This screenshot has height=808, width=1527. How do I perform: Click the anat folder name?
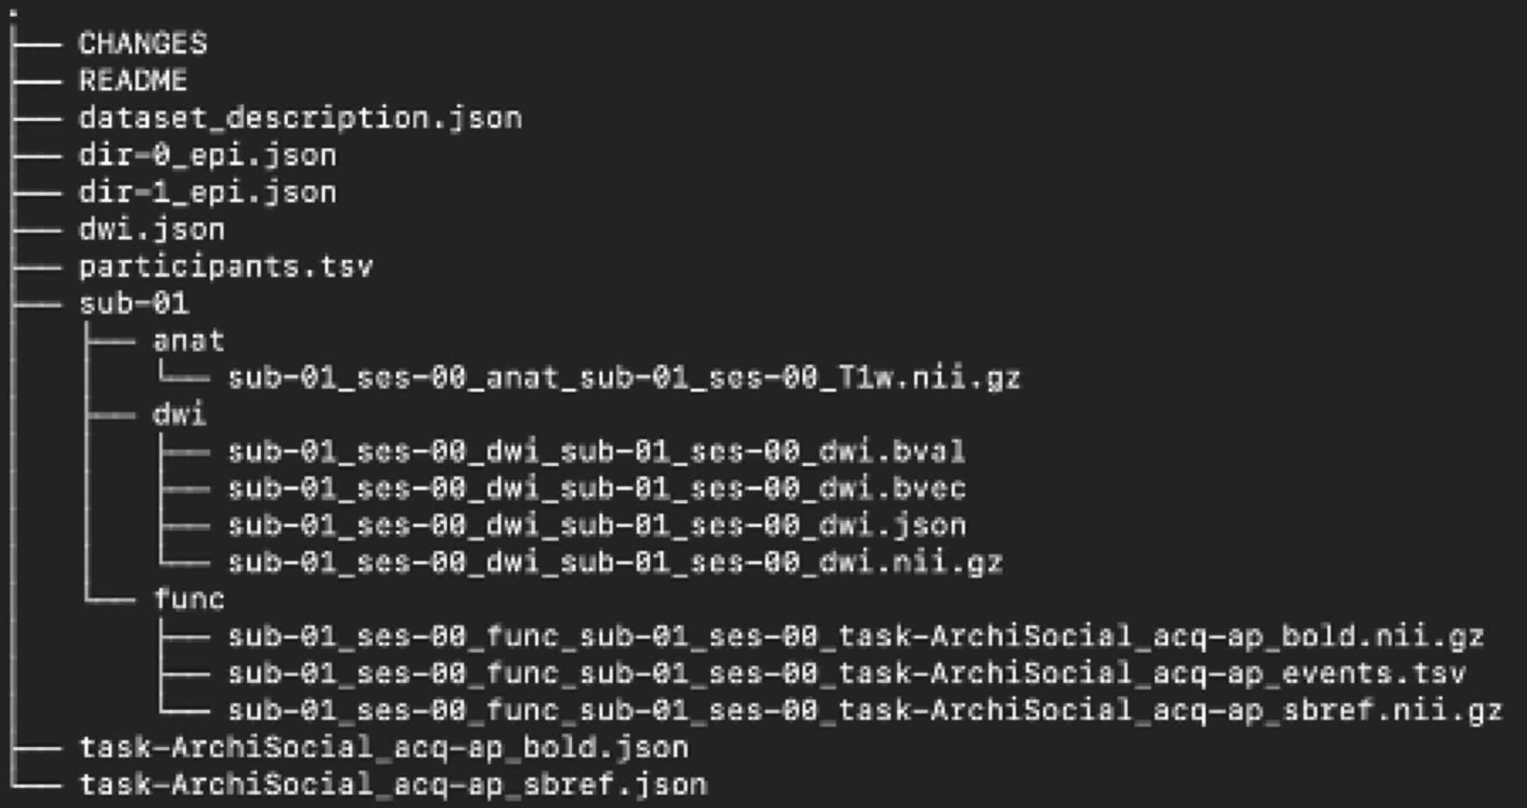click(189, 341)
